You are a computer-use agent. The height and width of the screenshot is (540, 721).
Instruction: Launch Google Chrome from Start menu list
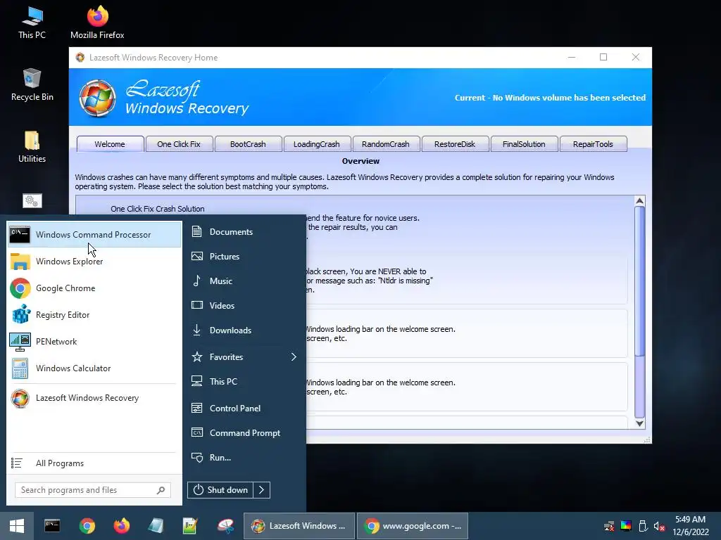point(94,288)
